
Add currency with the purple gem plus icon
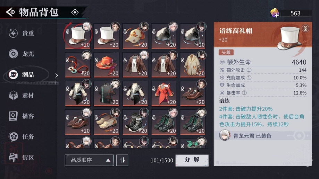coord(275,13)
